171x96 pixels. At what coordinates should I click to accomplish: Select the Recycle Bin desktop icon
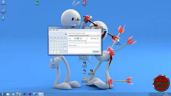[3, 3]
